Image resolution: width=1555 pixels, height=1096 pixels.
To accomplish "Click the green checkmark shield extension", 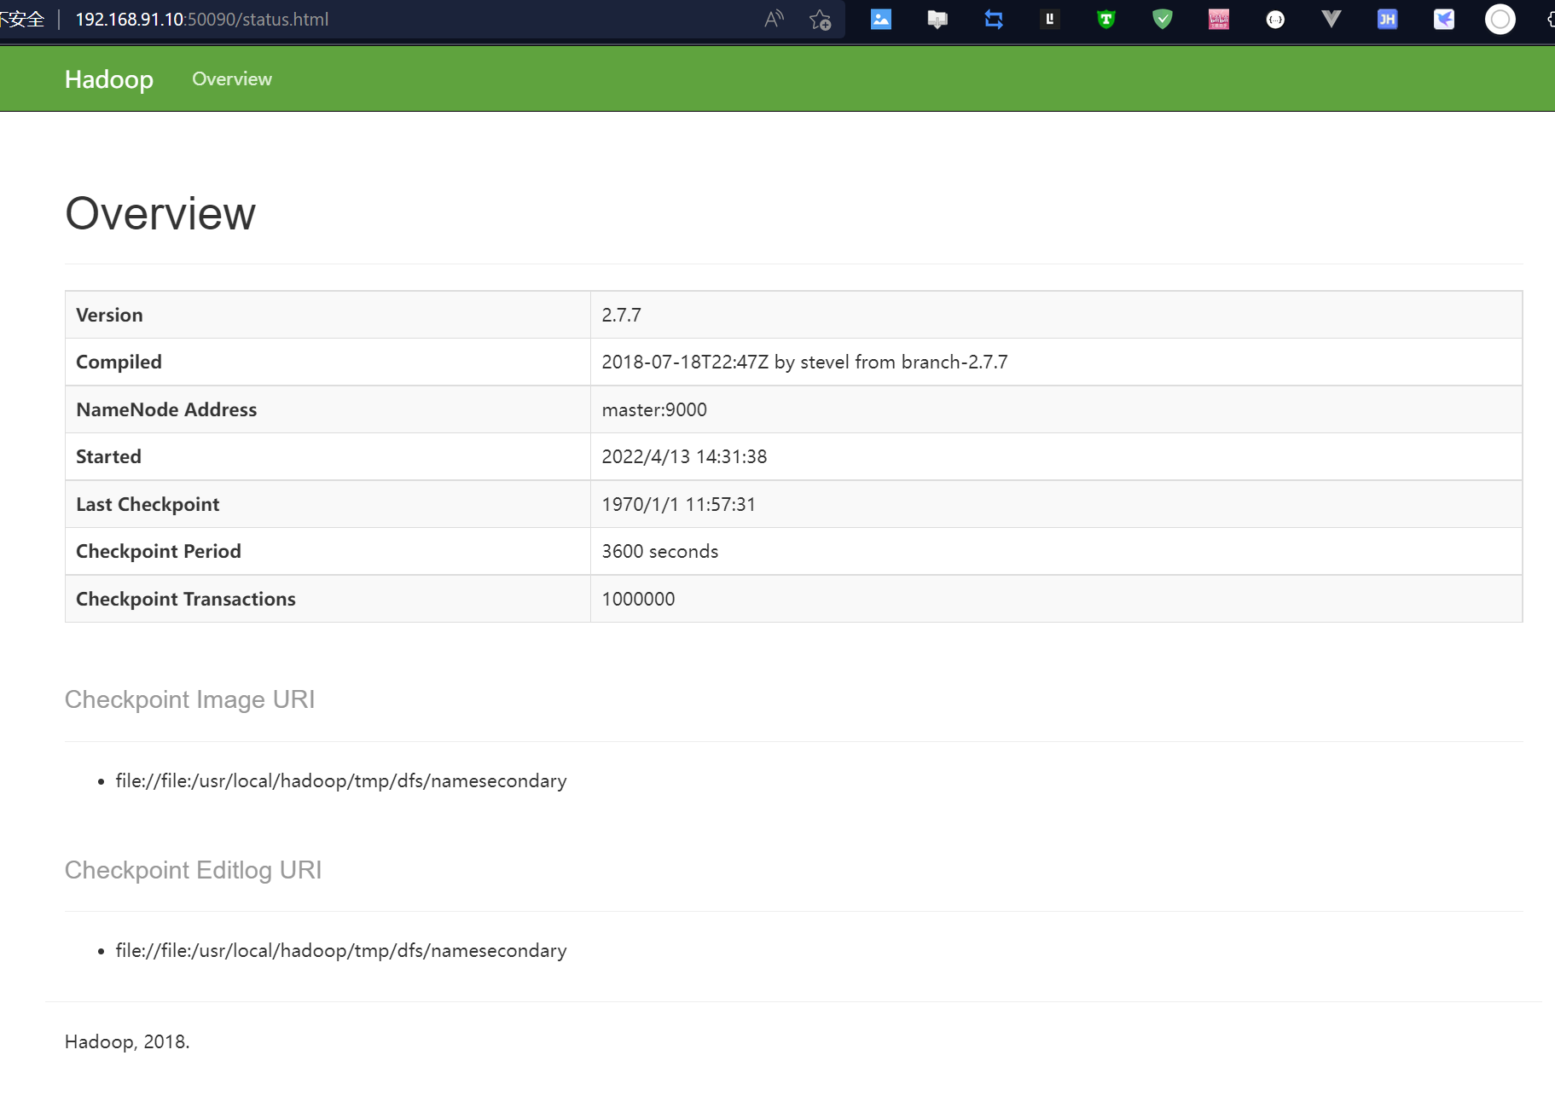I will [1162, 19].
